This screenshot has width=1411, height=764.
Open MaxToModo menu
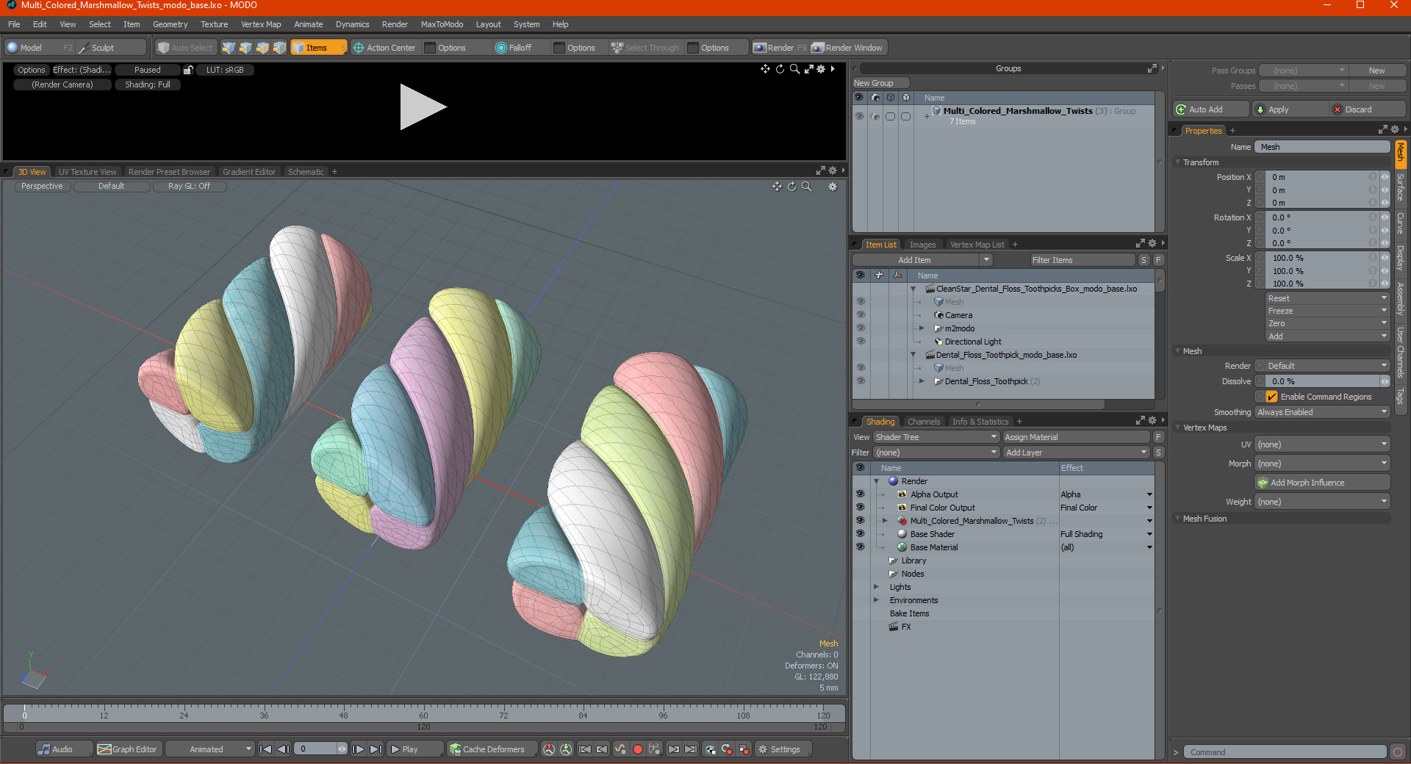coord(442,24)
